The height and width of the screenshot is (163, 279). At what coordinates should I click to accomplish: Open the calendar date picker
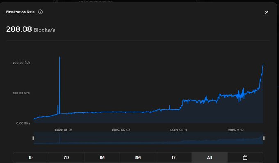click(x=245, y=158)
